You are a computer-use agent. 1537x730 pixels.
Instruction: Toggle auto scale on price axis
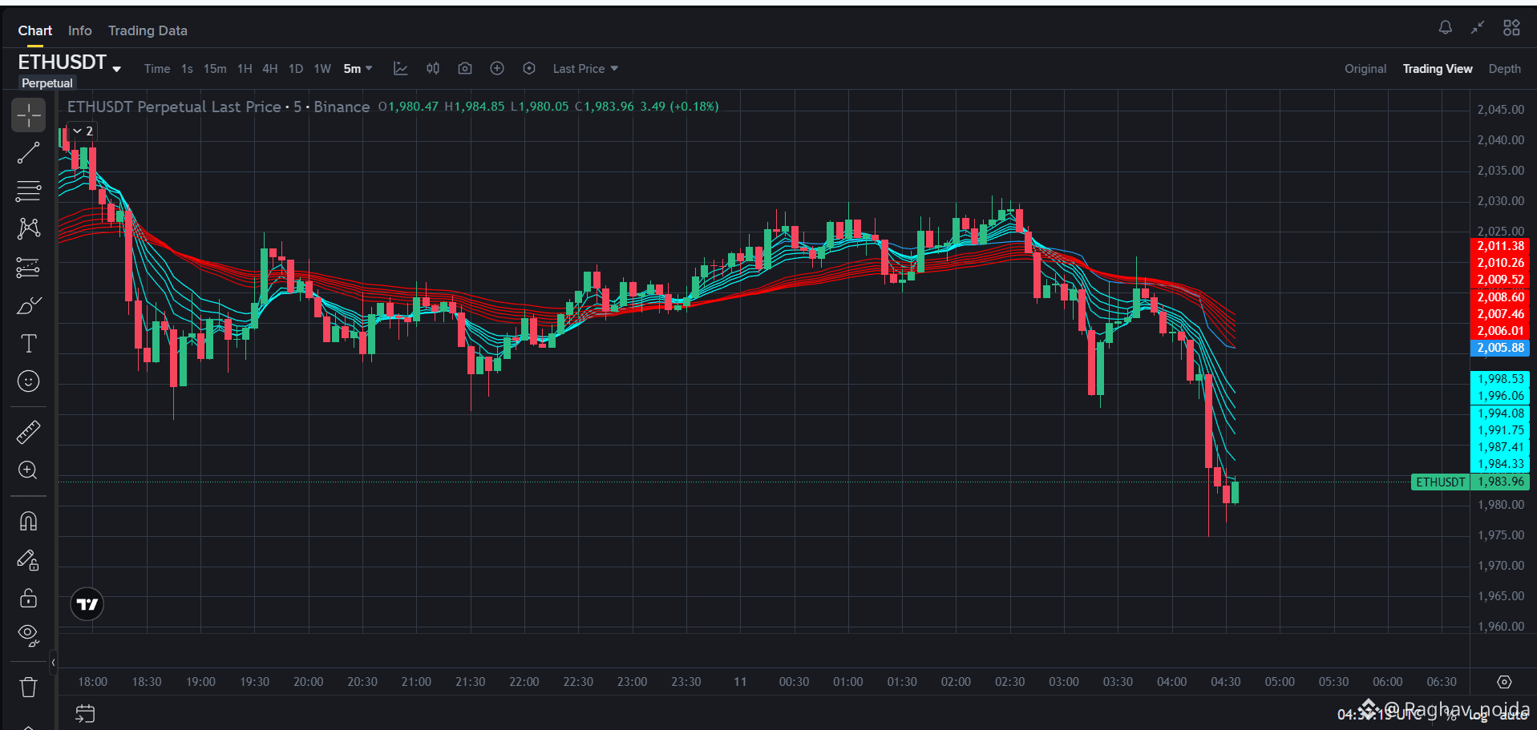click(x=1513, y=716)
